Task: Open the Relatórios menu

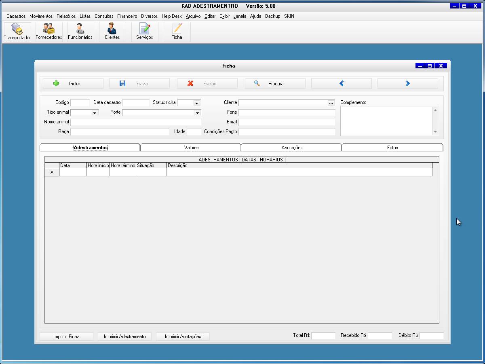Action: 66,16
